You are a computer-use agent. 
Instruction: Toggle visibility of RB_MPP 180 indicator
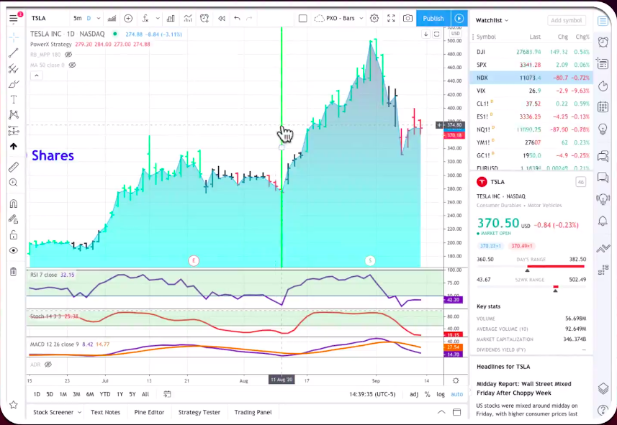click(68, 55)
